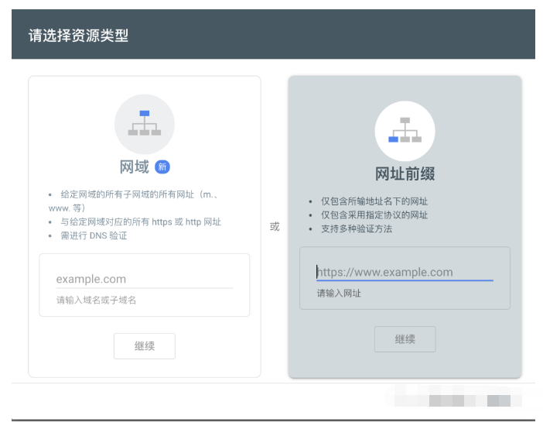Click the text 仅包含所输地址名下的网址
The image size is (543, 426).
tap(374, 201)
